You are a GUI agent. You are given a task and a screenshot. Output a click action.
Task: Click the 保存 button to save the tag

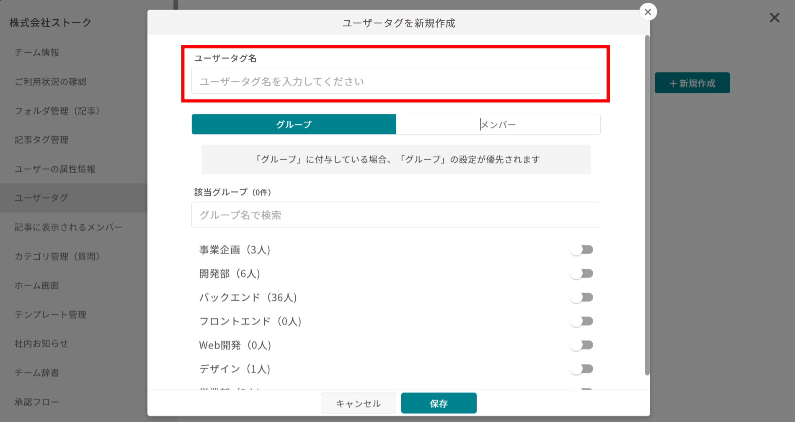(439, 403)
